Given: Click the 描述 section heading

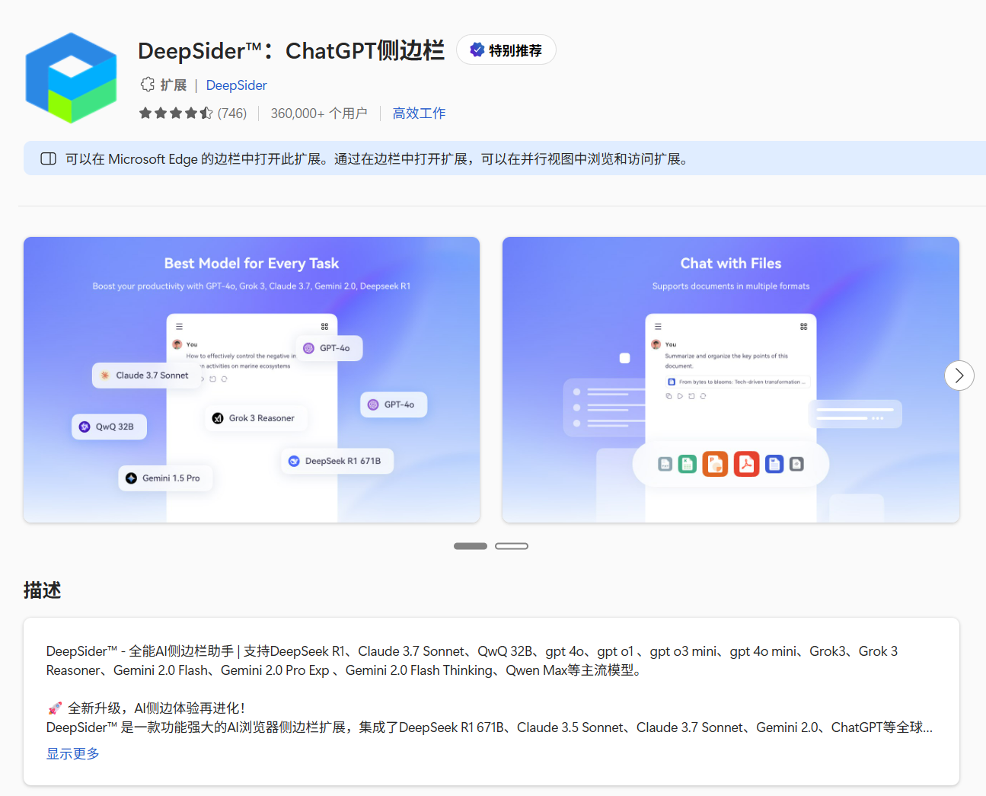Looking at the screenshot, I should [43, 590].
